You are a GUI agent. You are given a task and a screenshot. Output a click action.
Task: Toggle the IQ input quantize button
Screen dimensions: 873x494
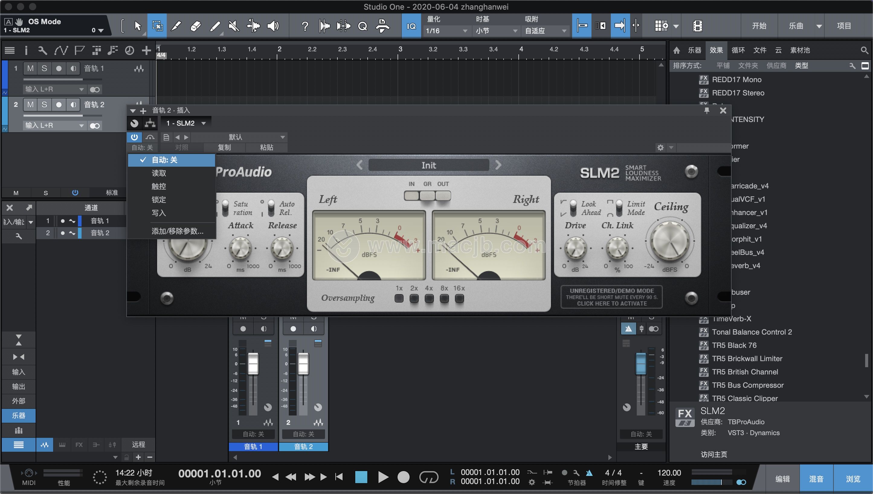411,26
